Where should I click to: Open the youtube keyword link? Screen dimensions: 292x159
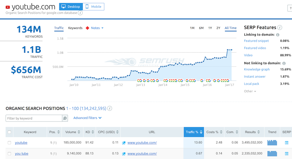(x=21, y=143)
